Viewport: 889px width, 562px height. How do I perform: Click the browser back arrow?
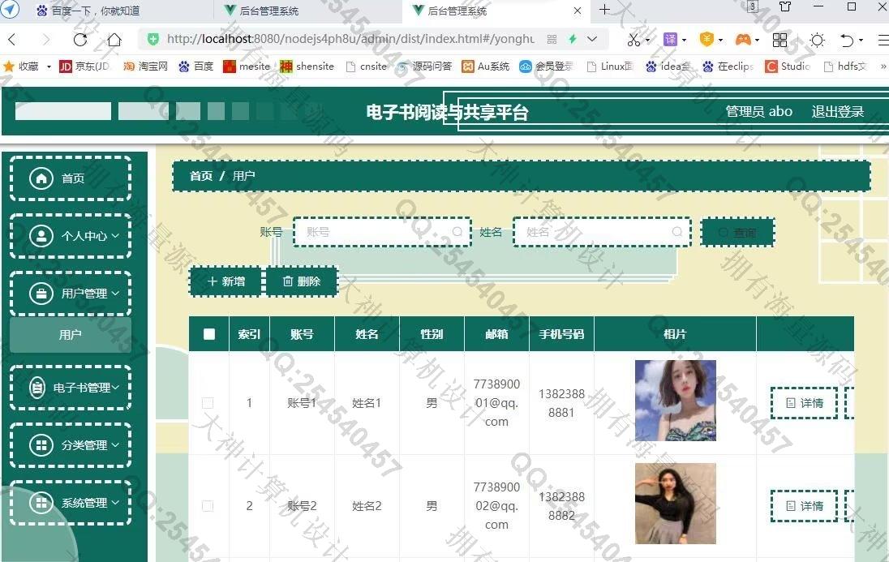pos(12,39)
